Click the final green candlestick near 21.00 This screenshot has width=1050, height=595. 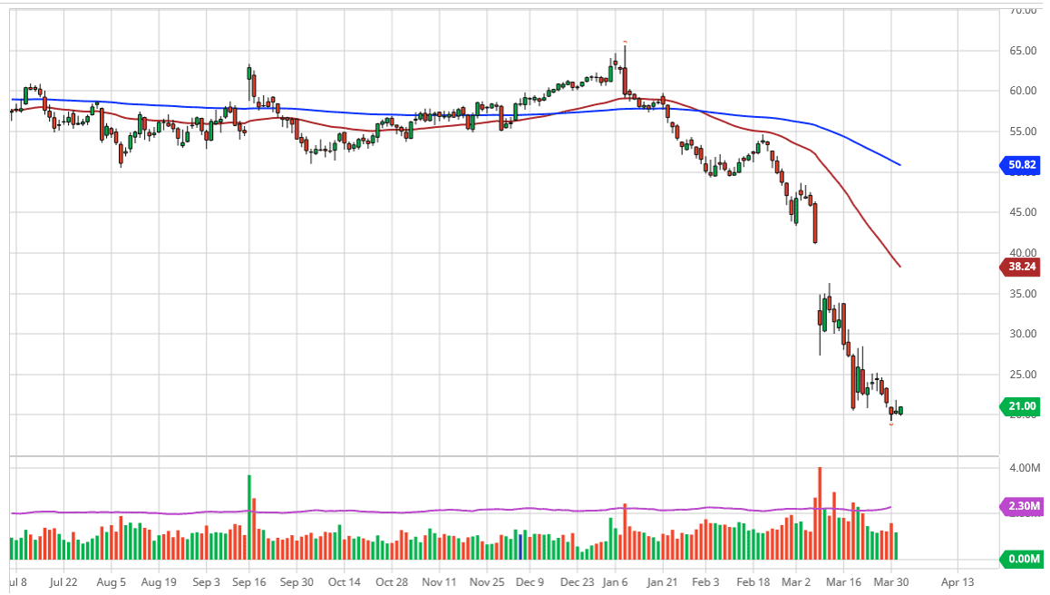click(900, 411)
